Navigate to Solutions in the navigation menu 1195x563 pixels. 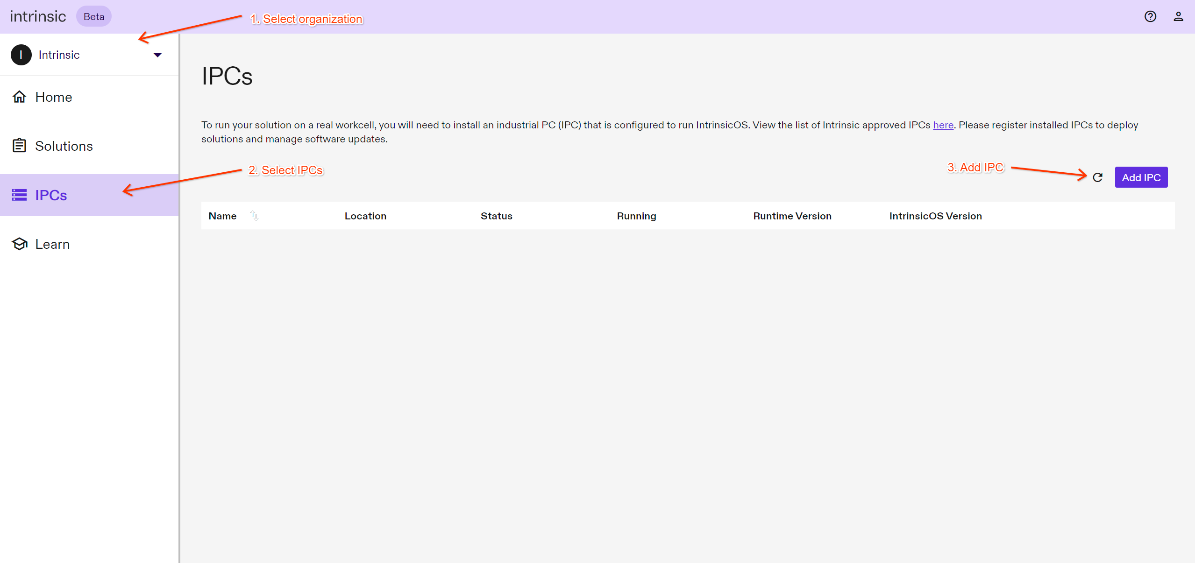(x=64, y=146)
